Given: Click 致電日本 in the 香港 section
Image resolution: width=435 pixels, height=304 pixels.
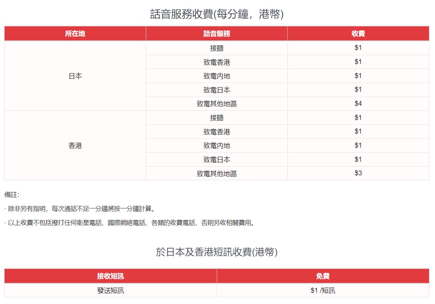Looking at the screenshot, I should (x=216, y=160).
